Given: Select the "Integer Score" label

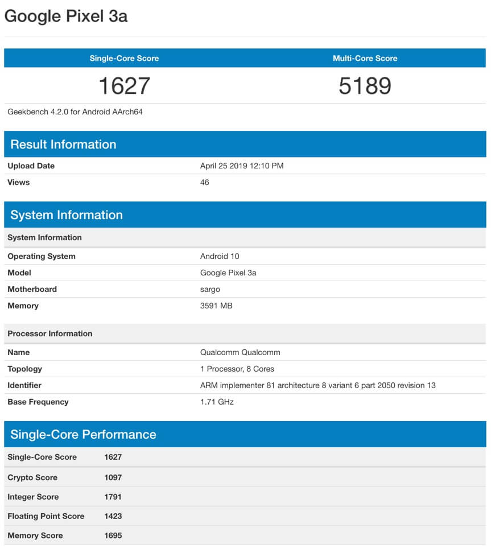Looking at the screenshot, I should (x=33, y=497).
